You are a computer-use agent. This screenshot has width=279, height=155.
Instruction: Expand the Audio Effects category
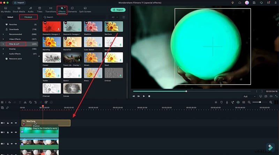pyautogui.click(x=3, y=54)
